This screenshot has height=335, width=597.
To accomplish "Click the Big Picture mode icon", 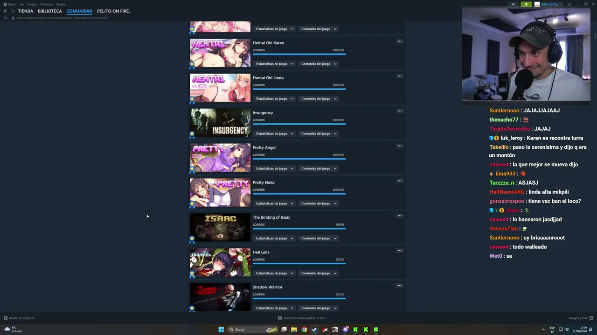I will click(569, 4).
